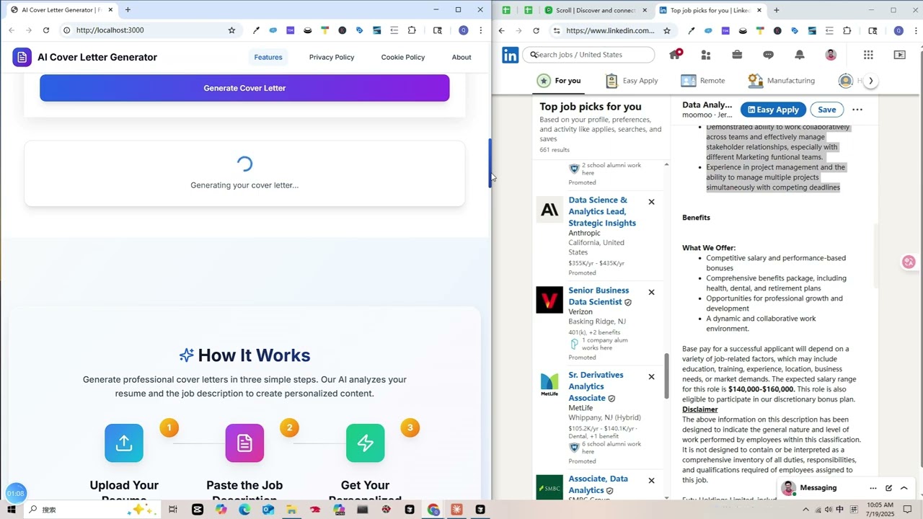Screen dimensions: 923x519
Task: Close the AI Cover Letter Generator tab
Action: point(110,10)
